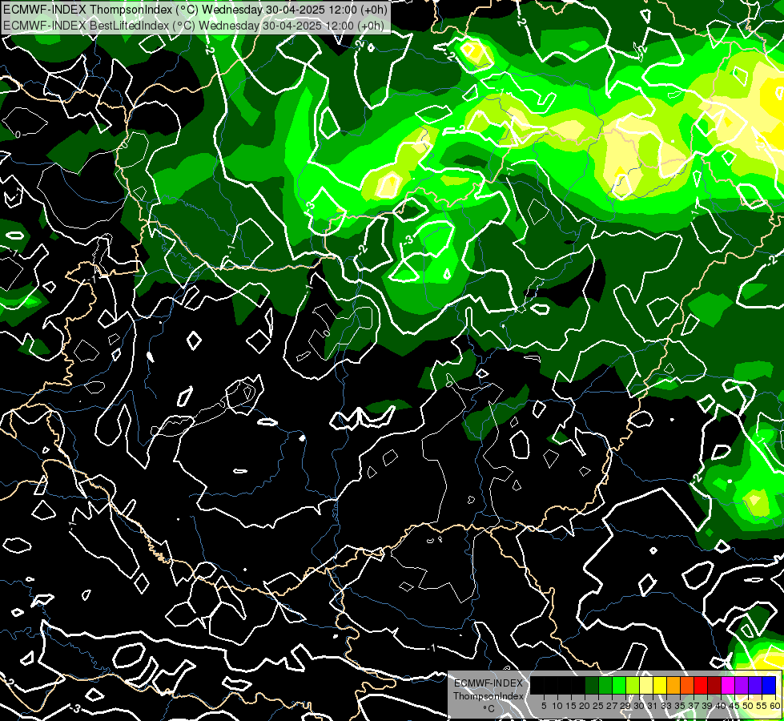Click the legend's ECMWF-INDEX label

[488, 683]
